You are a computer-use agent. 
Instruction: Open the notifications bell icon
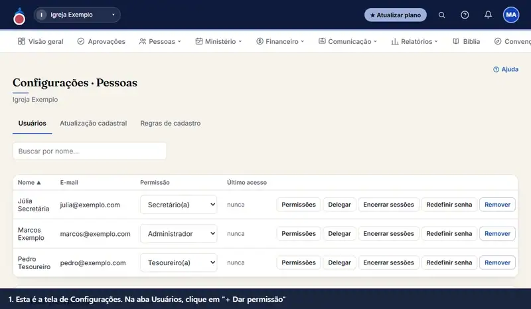click(488, 15)
